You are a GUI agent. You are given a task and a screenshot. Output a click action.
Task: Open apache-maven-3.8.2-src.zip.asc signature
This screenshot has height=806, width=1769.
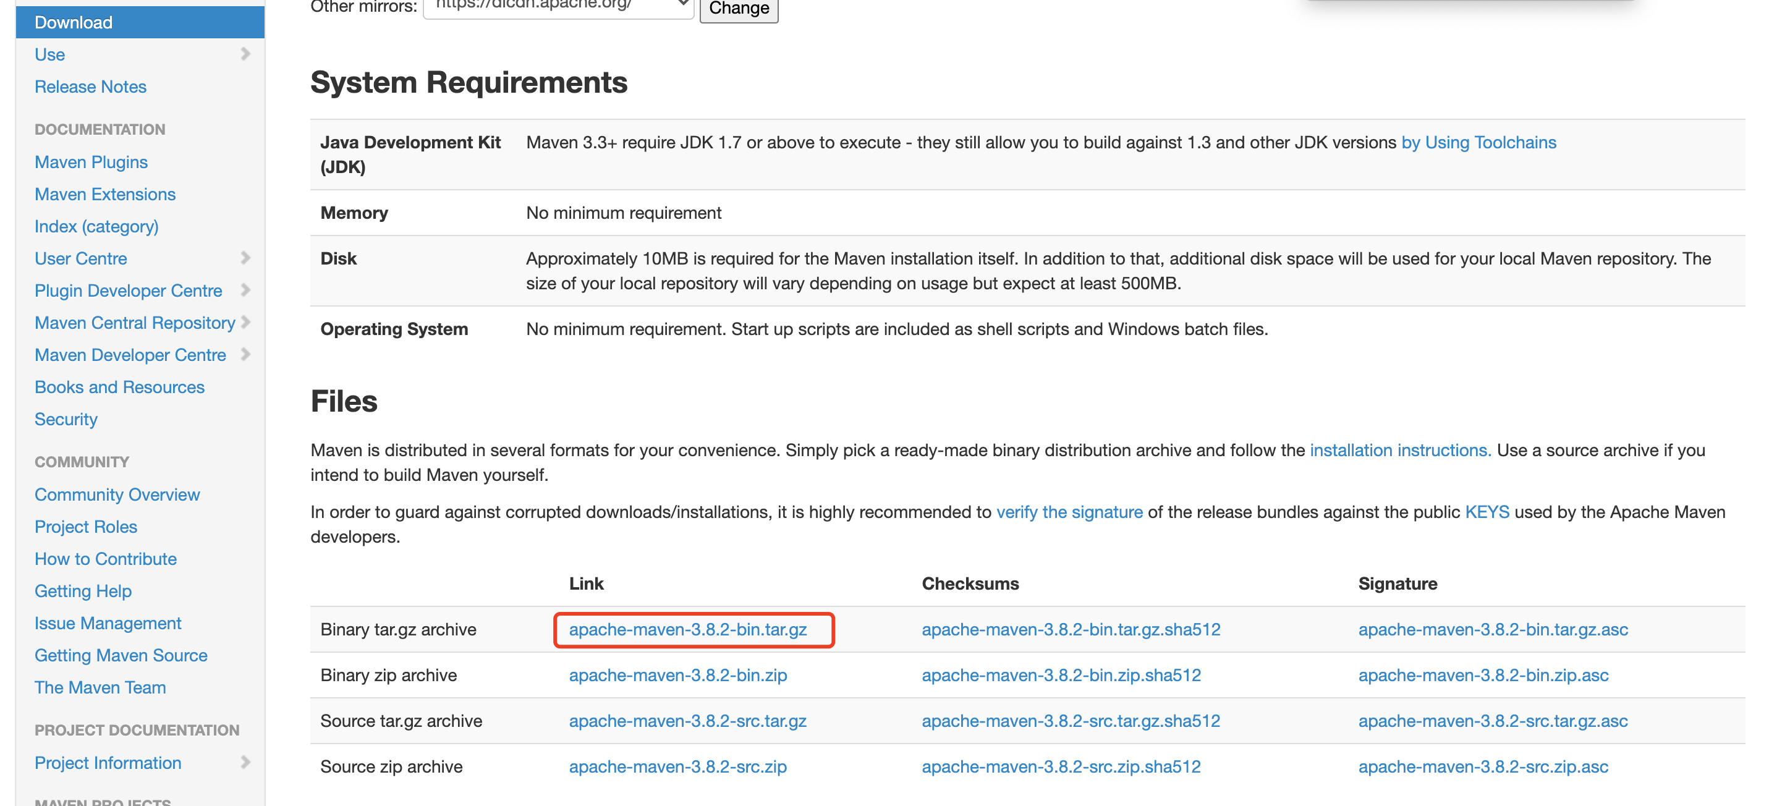pyautogui.click(x=1482, y=766)
